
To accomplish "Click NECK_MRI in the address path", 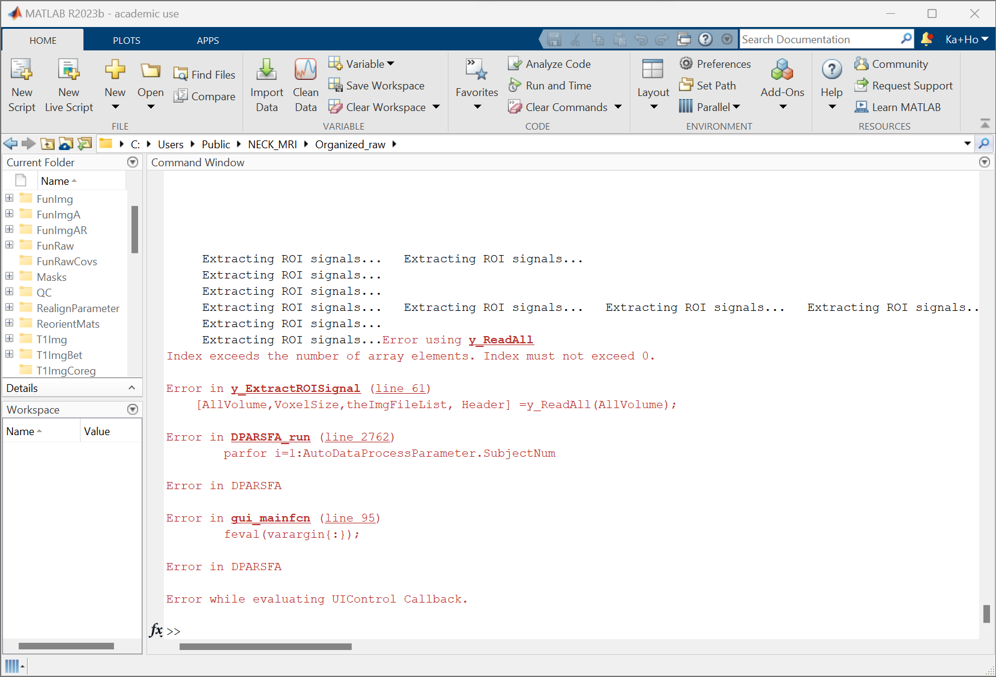I will [273, 144].
